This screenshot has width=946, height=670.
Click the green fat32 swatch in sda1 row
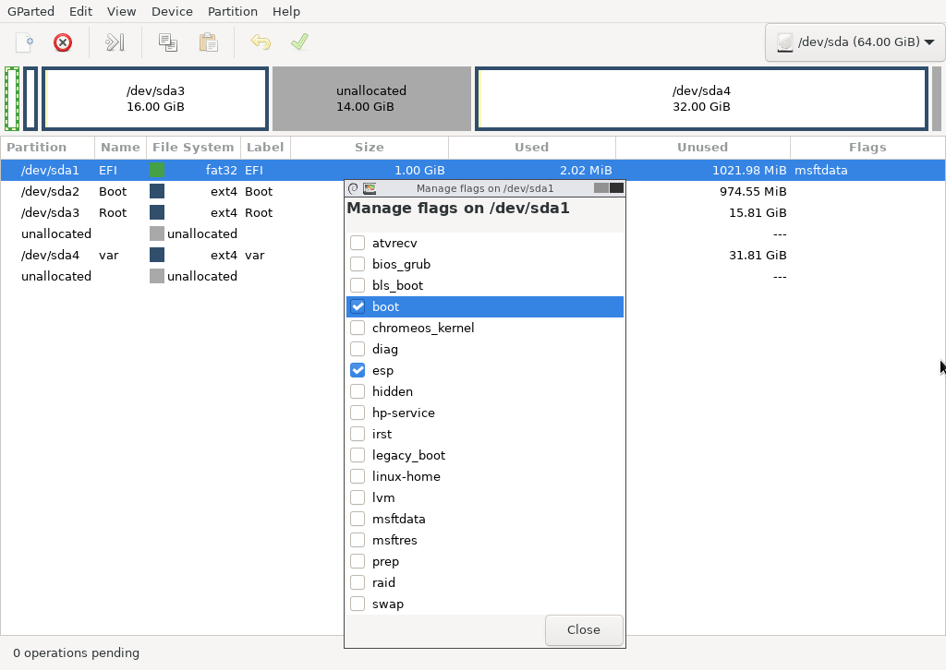pos(157,170)
